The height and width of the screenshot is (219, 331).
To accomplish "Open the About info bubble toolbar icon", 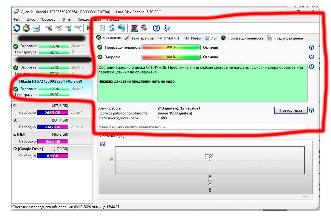I will [x=166, y=28].
